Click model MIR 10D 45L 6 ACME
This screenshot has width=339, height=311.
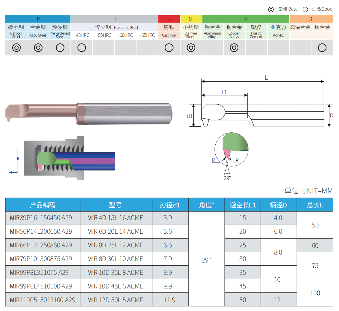115,286
